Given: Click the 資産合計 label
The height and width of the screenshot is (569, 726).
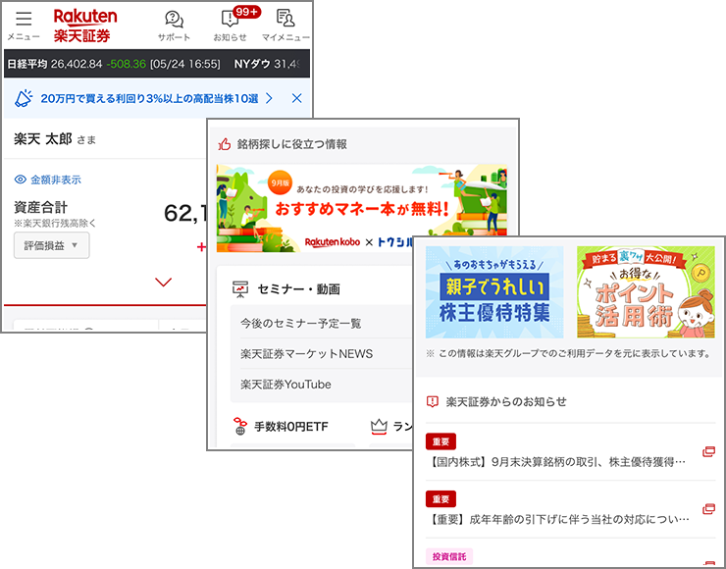Looking at the screenshot, I should (41, 207).
